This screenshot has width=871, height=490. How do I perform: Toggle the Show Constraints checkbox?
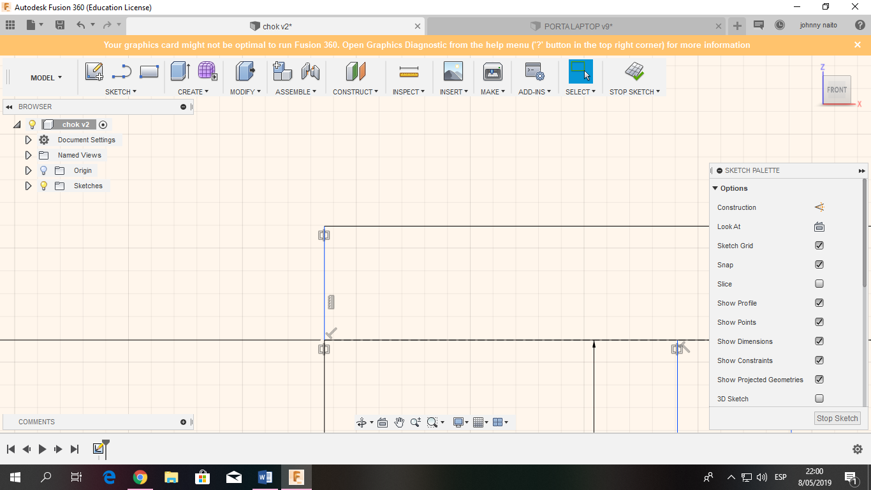point(819,360)
